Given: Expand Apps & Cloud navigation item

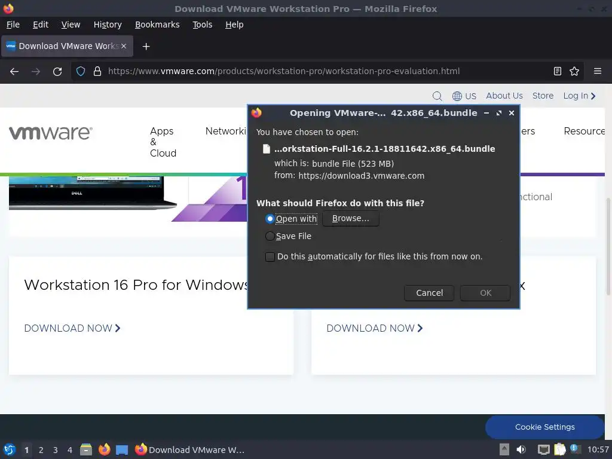Looking at the screenshot, I should (x=163, y=142).
